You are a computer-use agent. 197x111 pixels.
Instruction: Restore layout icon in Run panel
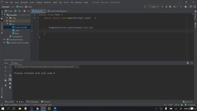[x=6, y=80]
